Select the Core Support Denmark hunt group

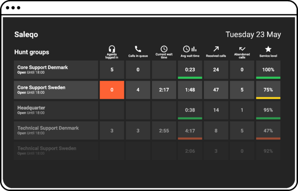(56, 69)
